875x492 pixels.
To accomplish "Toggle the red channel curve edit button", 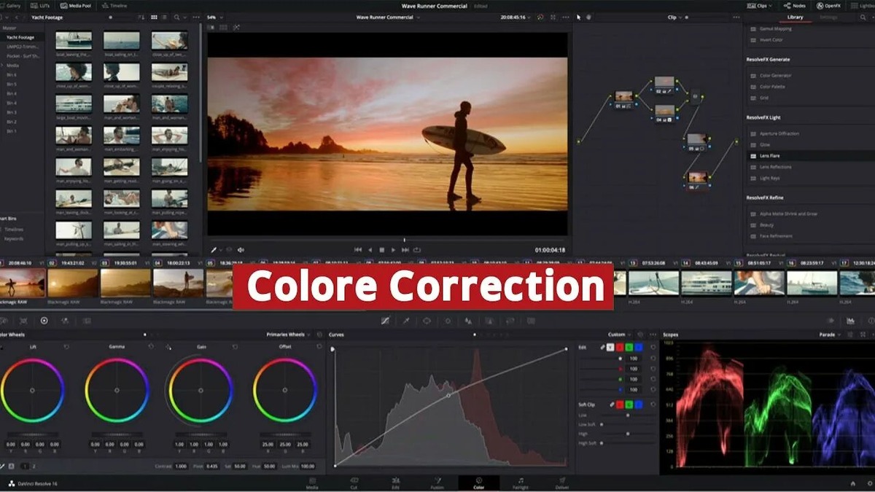I will click(x=621, y=347).
